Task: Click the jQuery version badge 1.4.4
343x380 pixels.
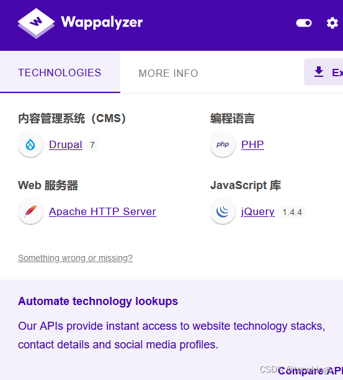Action: coord(292,212)
